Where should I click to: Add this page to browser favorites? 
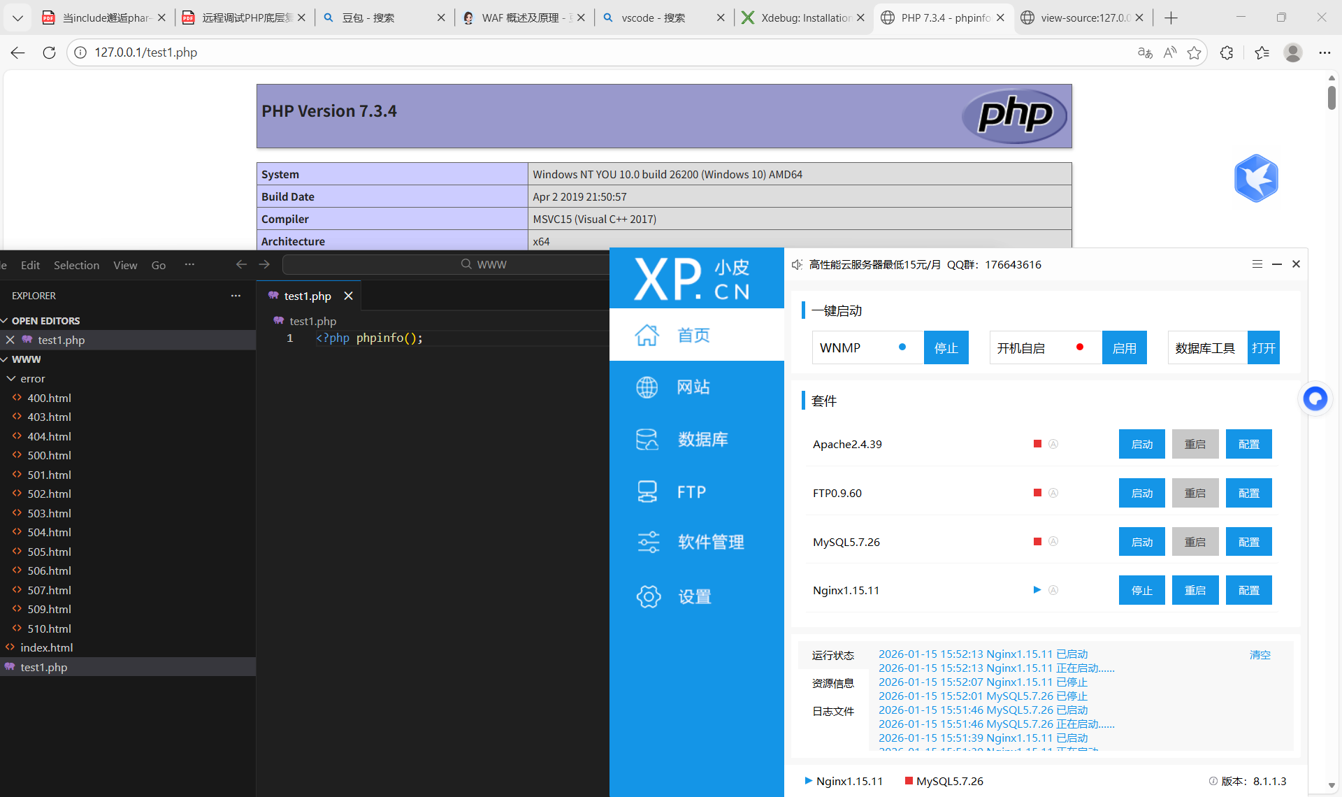(1194, 52)
